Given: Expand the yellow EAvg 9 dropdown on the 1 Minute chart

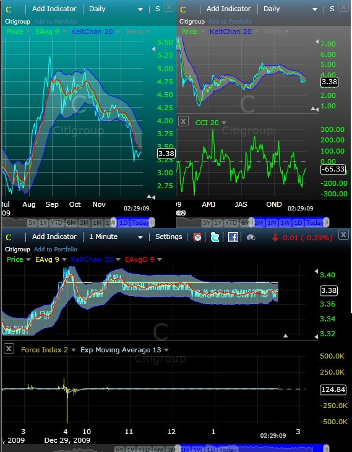Looking at the screenshot, I should [x=64, y=259].
